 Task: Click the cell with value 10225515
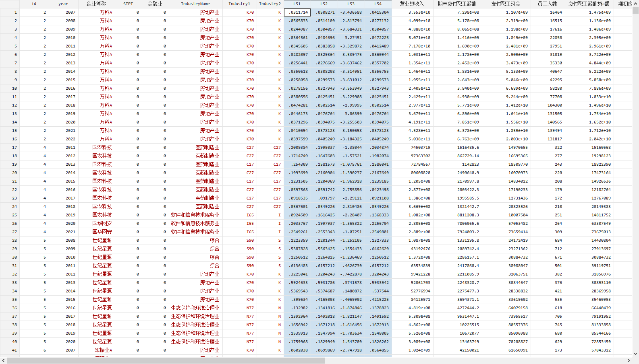457,325
